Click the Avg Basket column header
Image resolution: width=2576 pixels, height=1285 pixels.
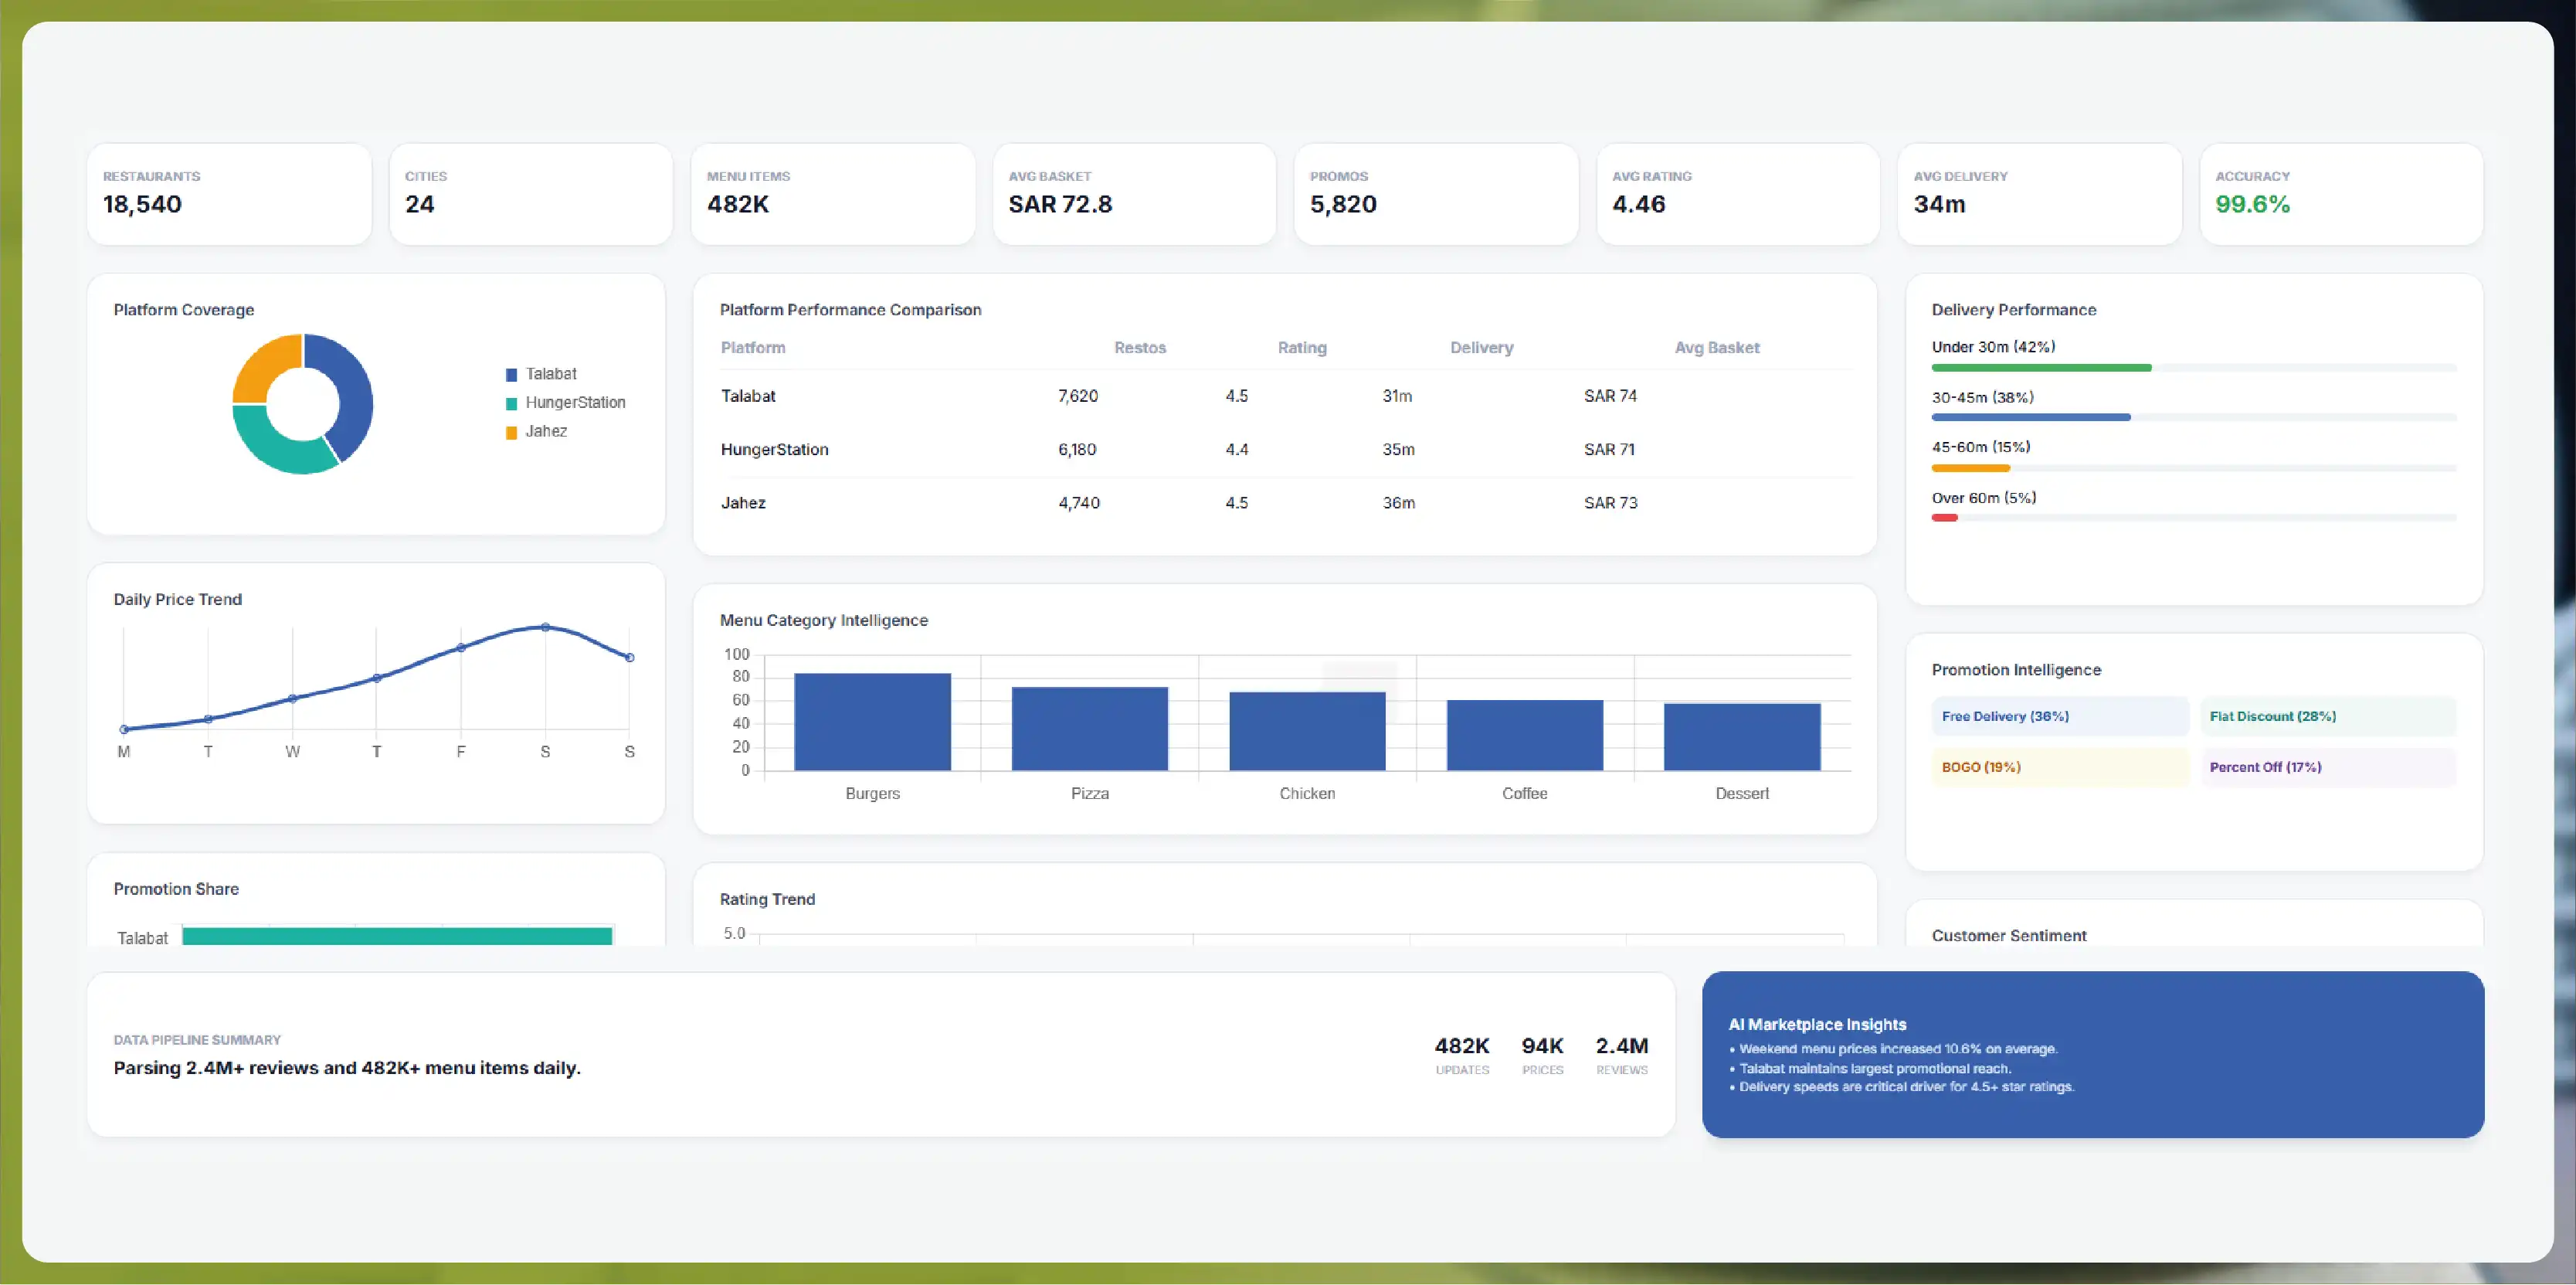[x=1717, y=348]
